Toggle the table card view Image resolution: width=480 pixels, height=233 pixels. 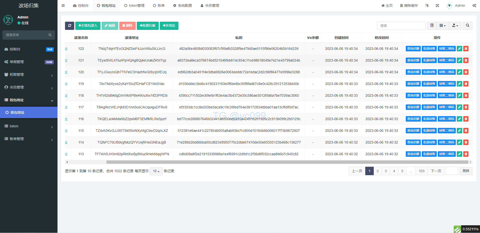pyautogui.click(x=432, y=26)
